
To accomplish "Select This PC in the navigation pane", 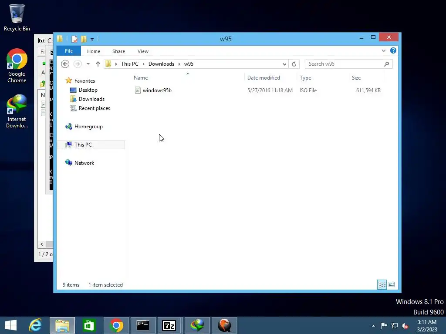I will (x=91, y=144).
